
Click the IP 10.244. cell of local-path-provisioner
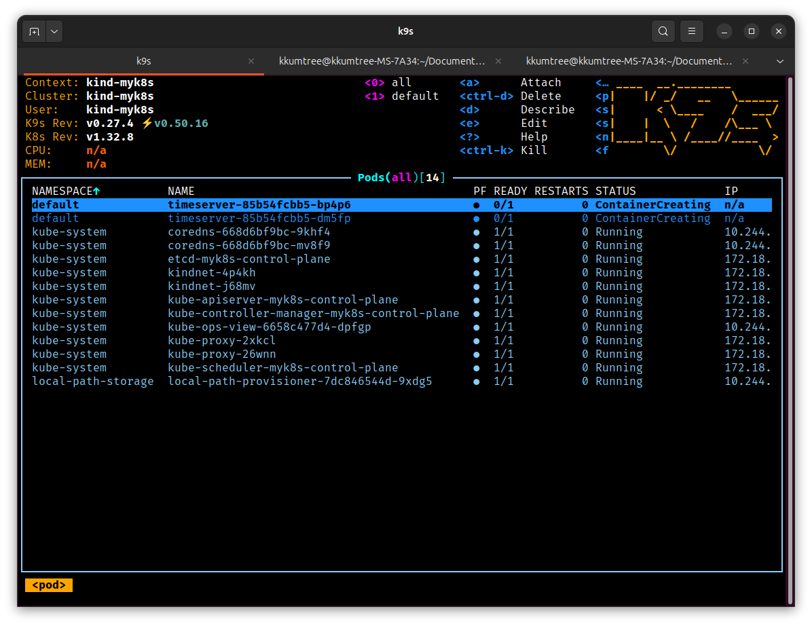[748, 382]
